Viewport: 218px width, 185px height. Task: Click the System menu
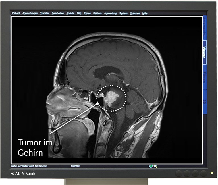[x=123, y=13]
